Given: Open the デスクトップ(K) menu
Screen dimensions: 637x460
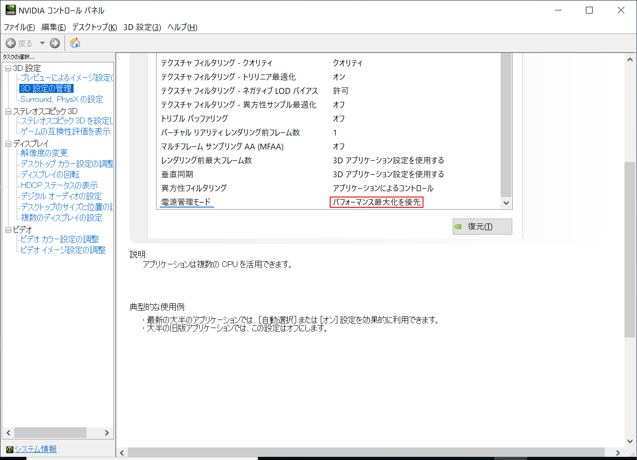Looking at the screenshot, I should pyautogui.click(x=95, y=27).
